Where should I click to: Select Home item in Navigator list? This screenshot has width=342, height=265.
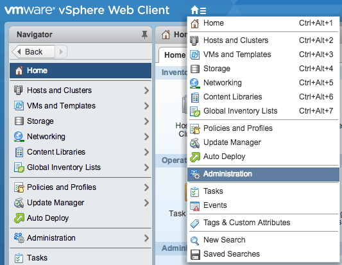(80, 71)
